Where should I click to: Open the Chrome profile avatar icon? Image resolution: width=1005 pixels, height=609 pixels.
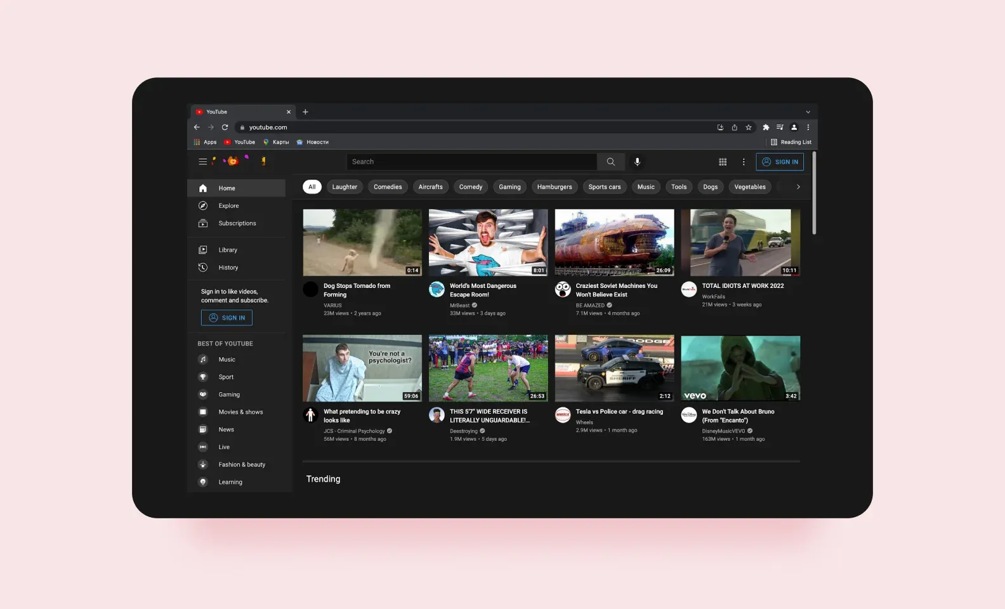click(x=794, y=128)
